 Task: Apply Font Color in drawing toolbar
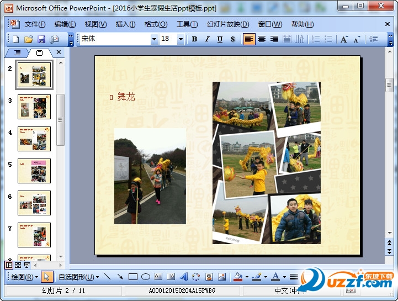(x=275, y=277)
